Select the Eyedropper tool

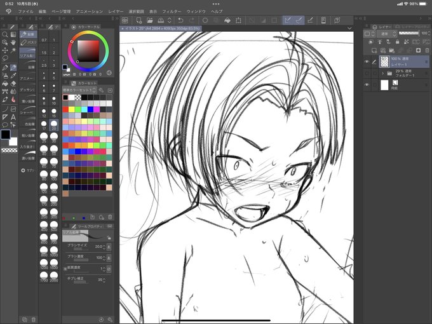click(x=13, y=76)
